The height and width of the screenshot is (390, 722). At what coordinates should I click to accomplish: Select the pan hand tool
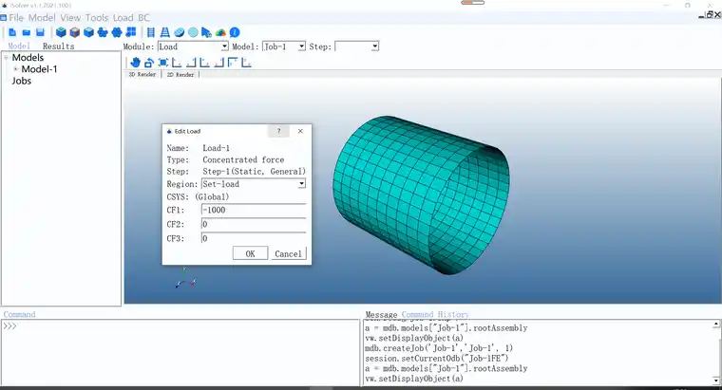(135, 63)
